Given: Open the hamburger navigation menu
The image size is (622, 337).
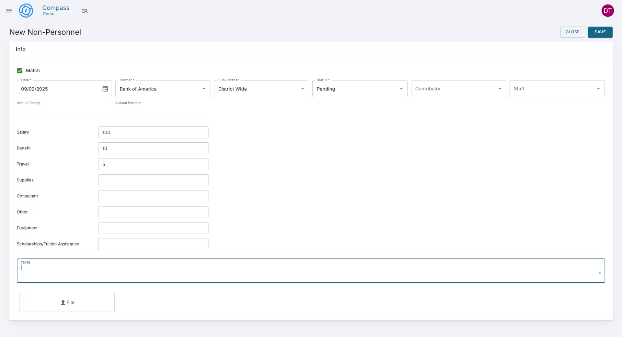Looking at the screenshot, I should (x=9, y=10).
